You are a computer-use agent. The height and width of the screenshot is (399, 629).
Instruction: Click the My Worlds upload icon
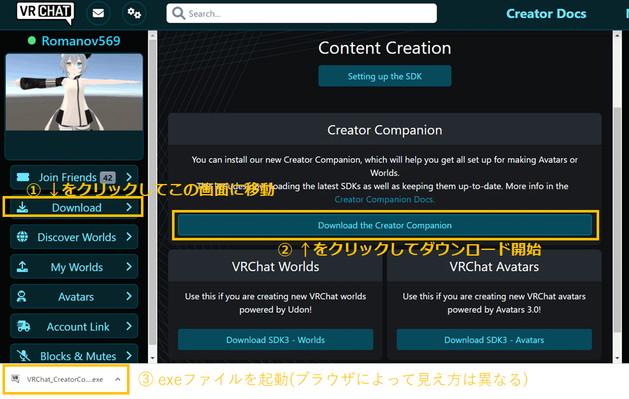pos(22,266)
